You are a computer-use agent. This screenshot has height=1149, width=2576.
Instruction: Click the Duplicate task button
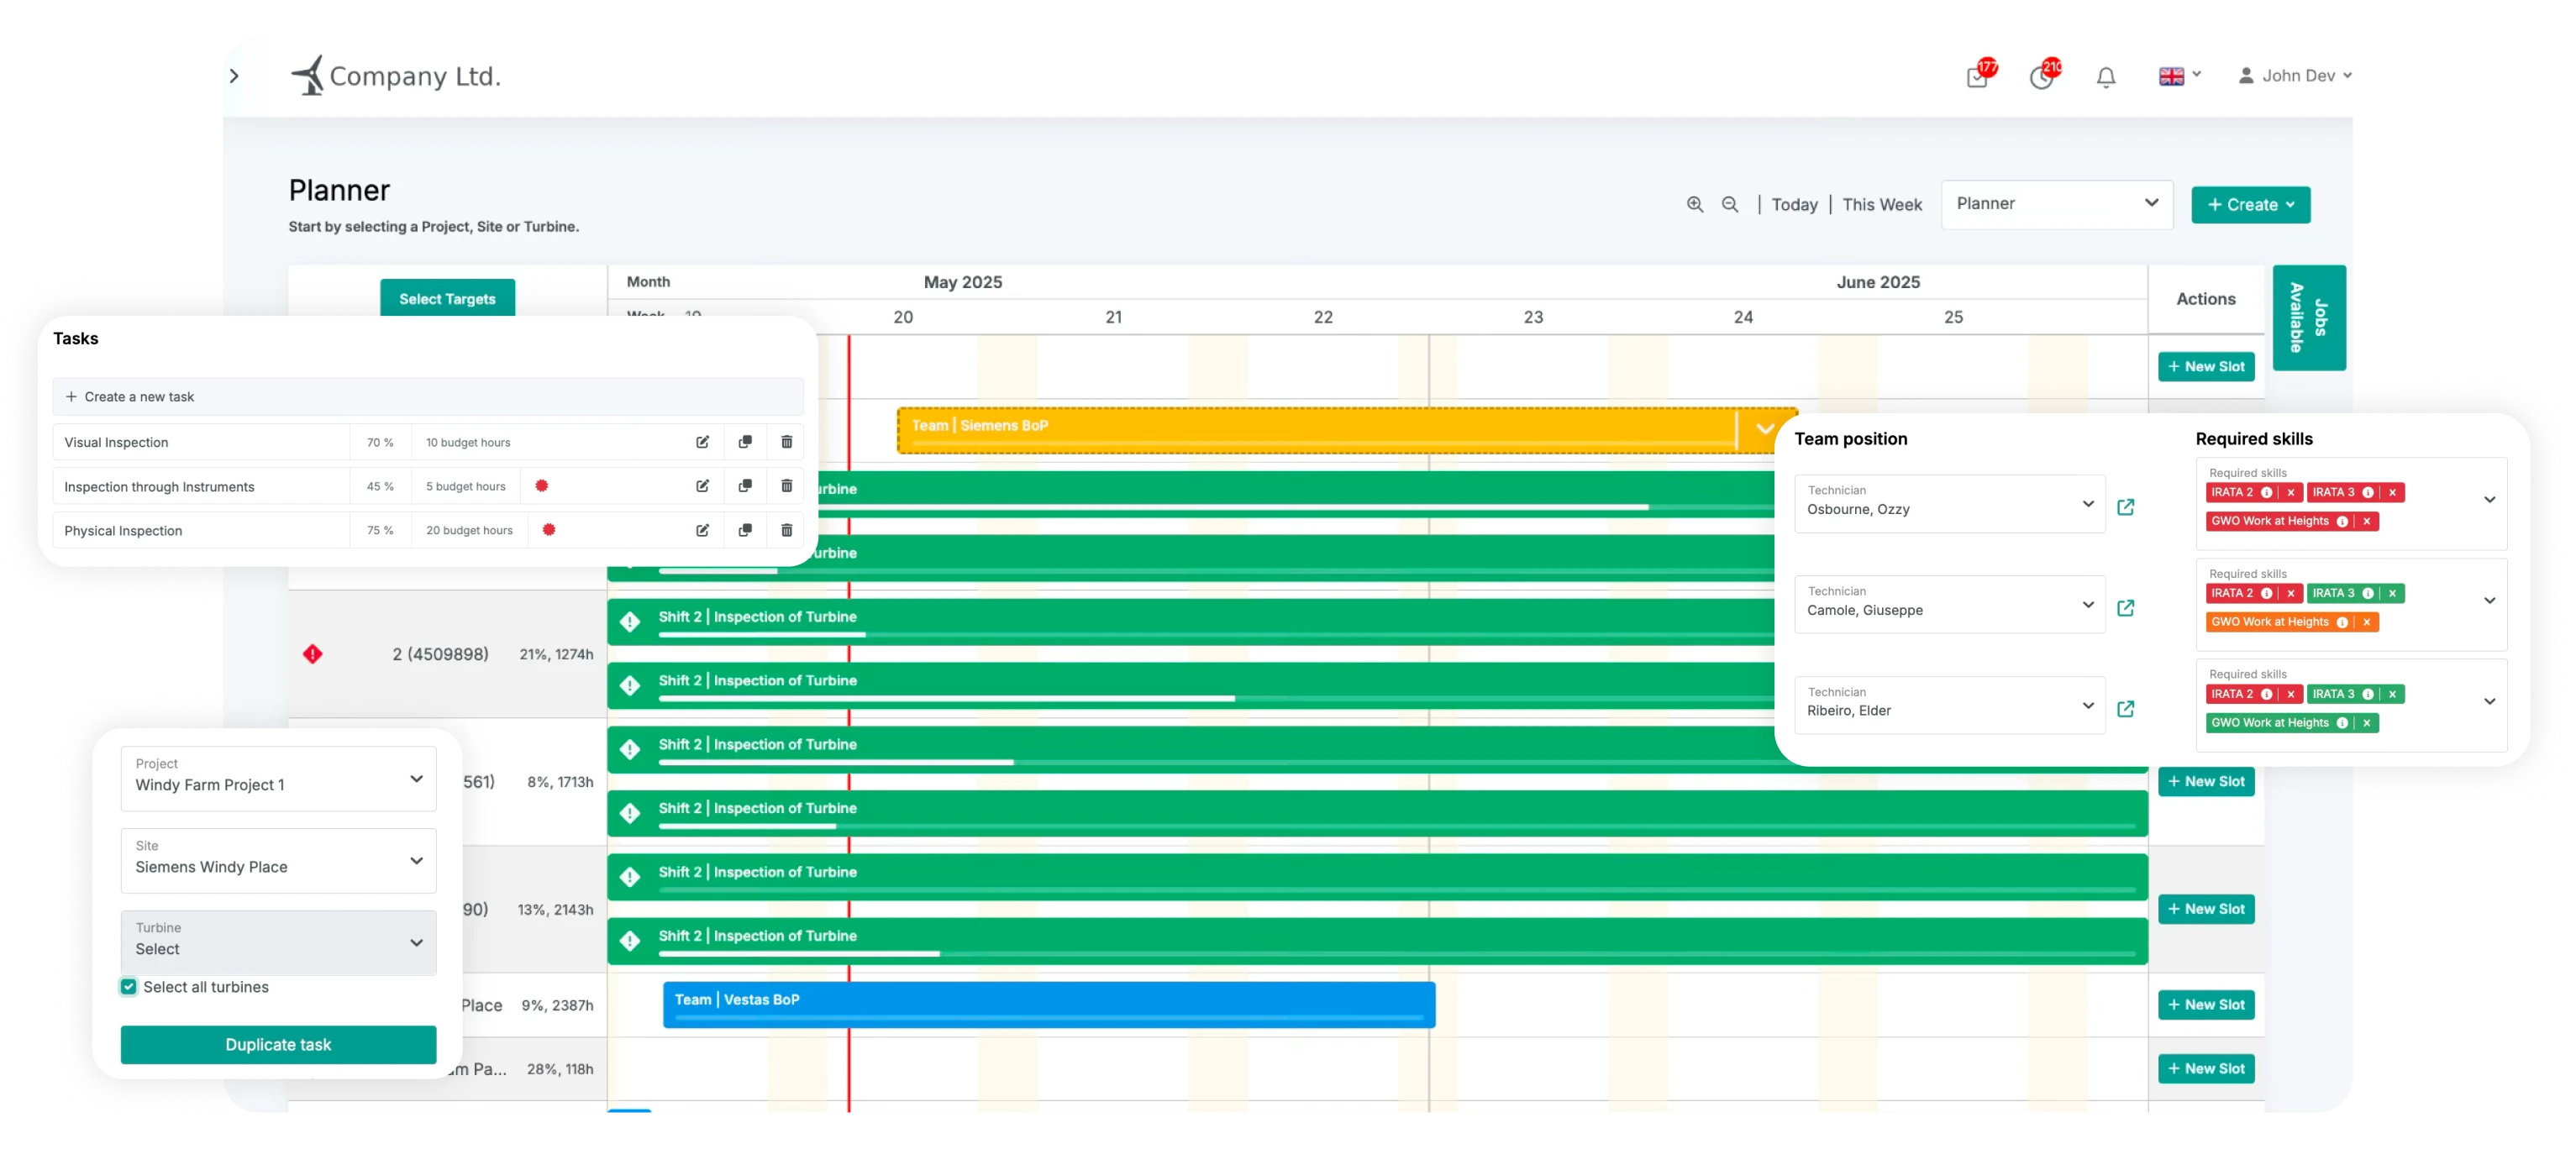coord(278,1044)
